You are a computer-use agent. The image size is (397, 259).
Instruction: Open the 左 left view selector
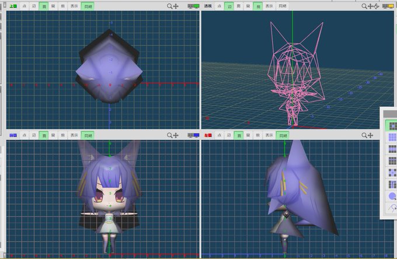[x=208, y=135]
